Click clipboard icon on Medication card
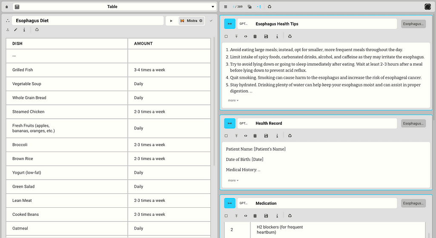The image size is (436, 238). pos(255,216)
